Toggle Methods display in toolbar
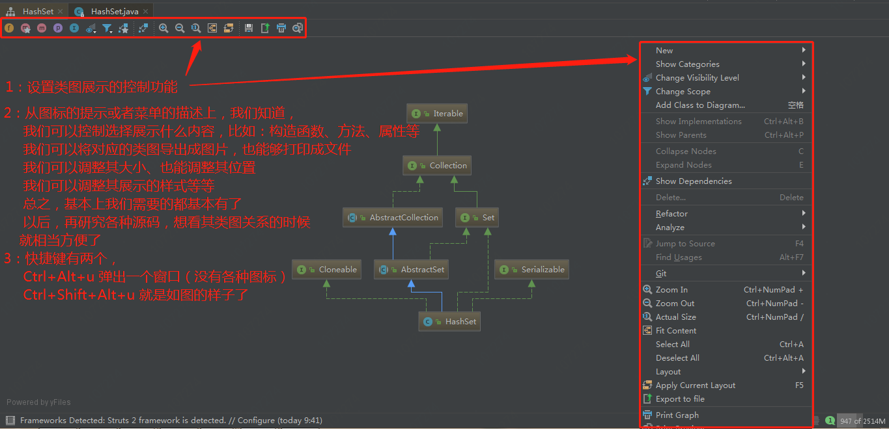The width and height of the screenshot is (889, 429). pyautogui.click(x=42, y=28)
